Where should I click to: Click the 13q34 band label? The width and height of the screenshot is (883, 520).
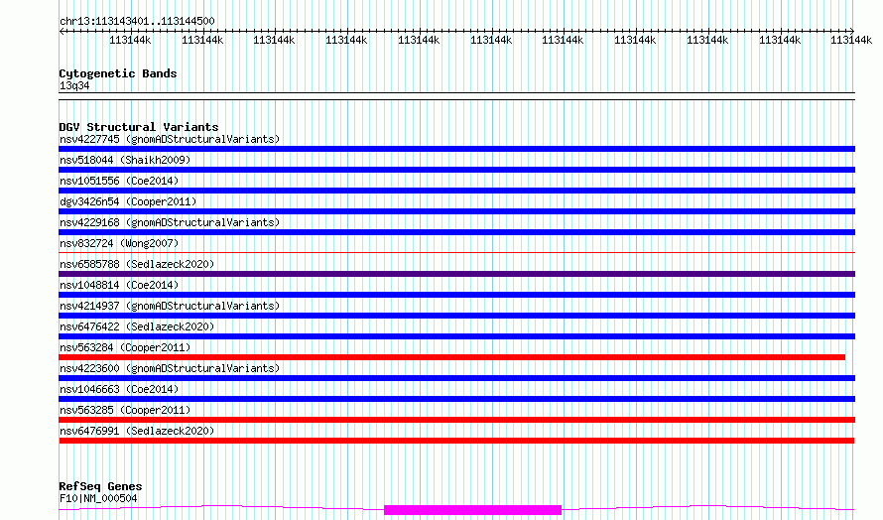74,85
